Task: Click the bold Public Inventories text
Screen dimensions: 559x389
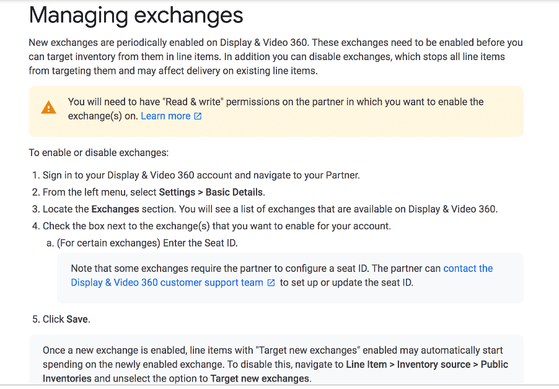Action: 275,372
